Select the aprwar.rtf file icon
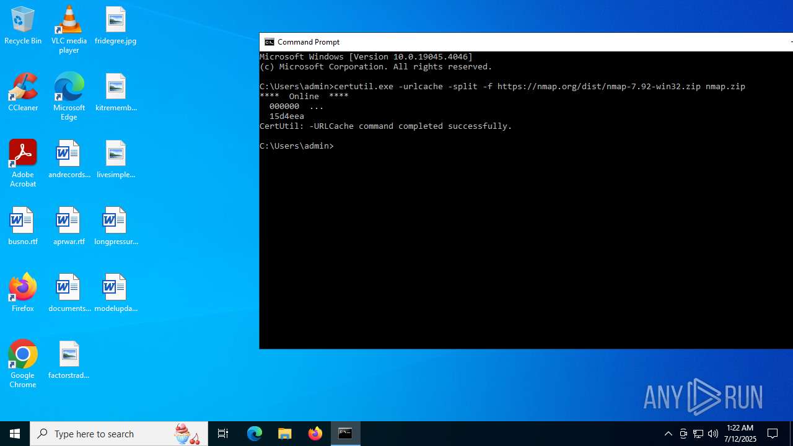The width and height of the screenshot is (793, 446). (x=69, y=227)
